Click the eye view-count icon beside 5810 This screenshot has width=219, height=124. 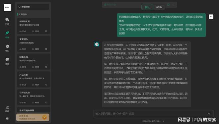[21, 67]
